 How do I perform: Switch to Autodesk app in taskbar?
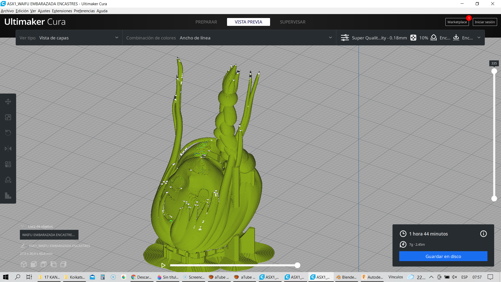[372, 277]
